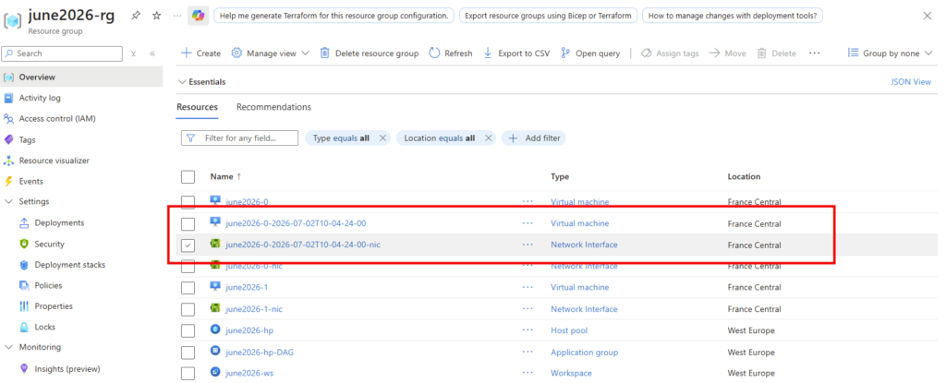Sort by the Name column header
Viewport: 946px width, 383px height.
pyautogui.click(x=225, y=176)
